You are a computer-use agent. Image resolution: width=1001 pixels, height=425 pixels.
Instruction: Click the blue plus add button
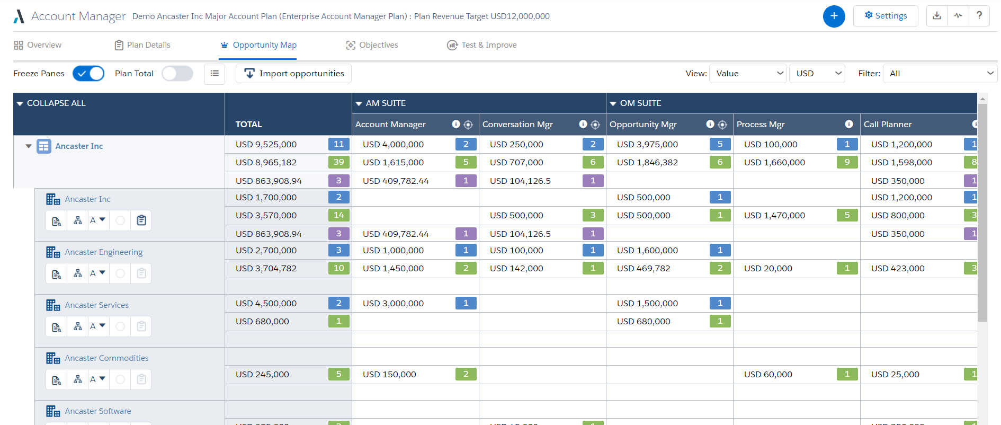click(834, 16)
